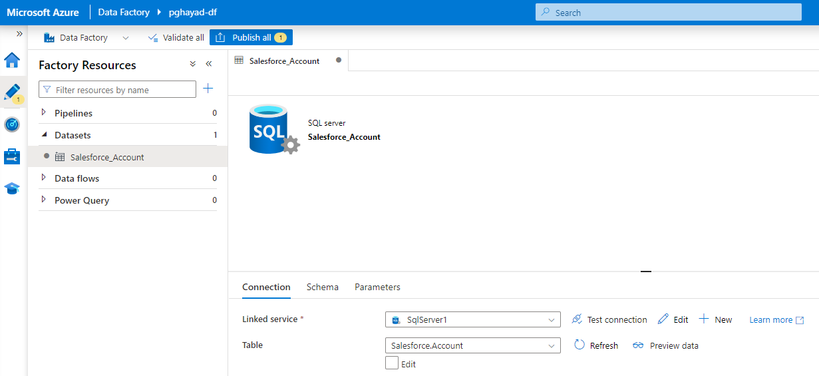Open the Learning center graduation cap icon
Viewport: 819px width, 376px height.
(12, 188)
